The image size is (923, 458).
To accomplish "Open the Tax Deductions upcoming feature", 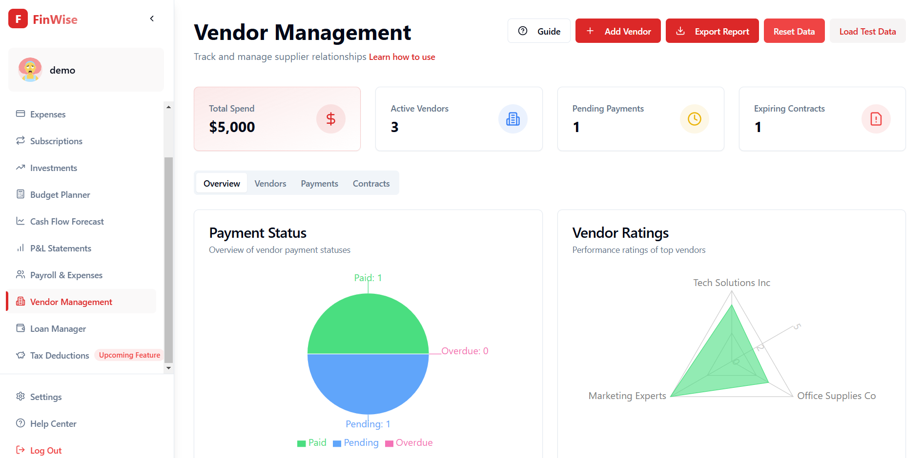I will [x=59, y=355].
